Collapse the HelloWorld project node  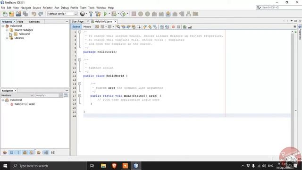(3, 26)
